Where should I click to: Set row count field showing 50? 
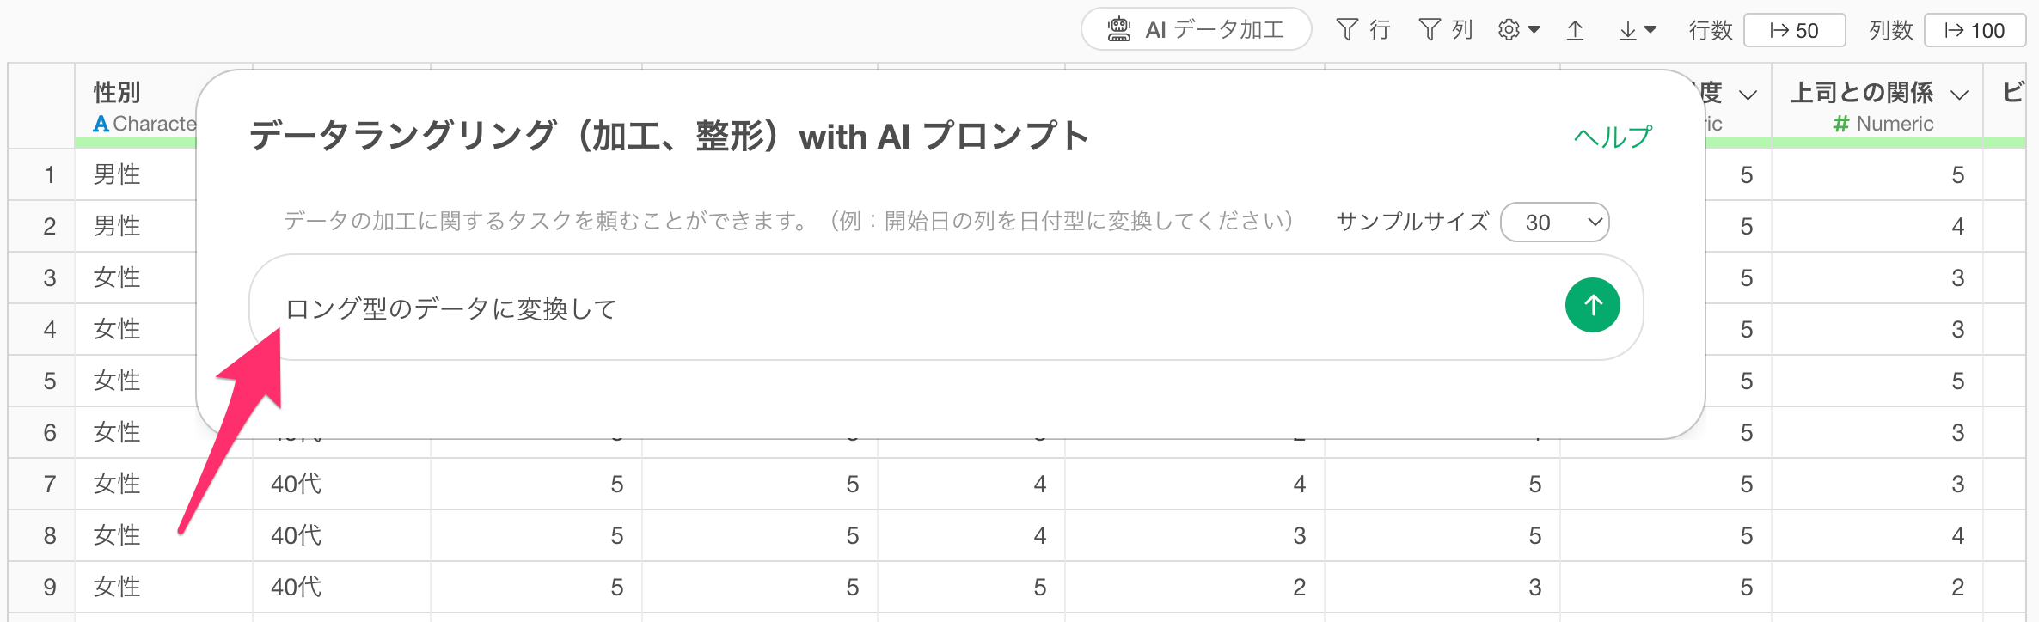1794,30
